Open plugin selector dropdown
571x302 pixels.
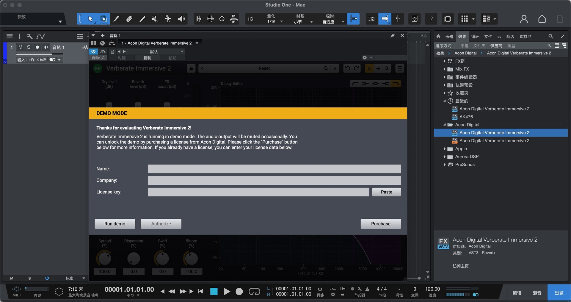pyautogui.click(x=197, y=43)
